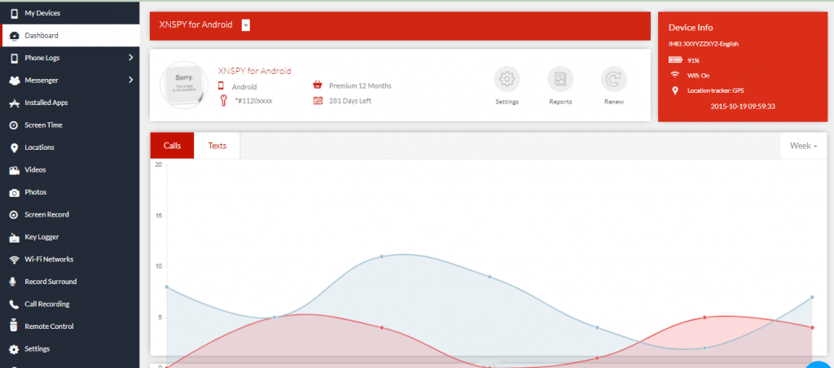Open the Call Recording menu item
The image size is (834, 368).
click(70, 304)
